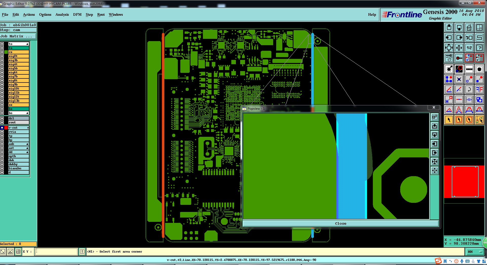The width and height of the screenshot is (487, 265).
Task: Toggle display checkbox for layer sig7b
Action: pos(2,76)
